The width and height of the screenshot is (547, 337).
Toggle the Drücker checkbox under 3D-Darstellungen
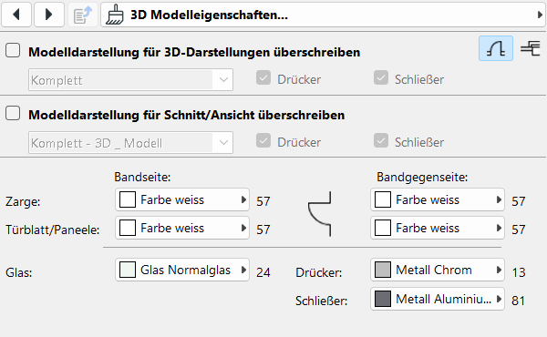[x=263, y=77]
